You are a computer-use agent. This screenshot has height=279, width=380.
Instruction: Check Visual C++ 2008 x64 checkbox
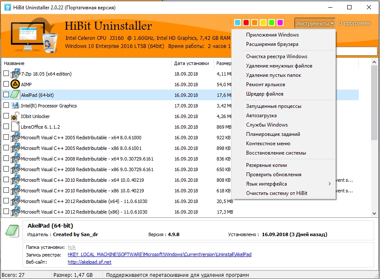6,158
